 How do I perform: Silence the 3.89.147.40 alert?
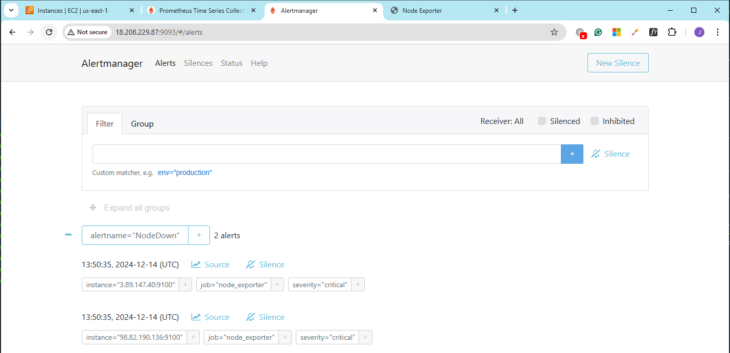[265, 264]
